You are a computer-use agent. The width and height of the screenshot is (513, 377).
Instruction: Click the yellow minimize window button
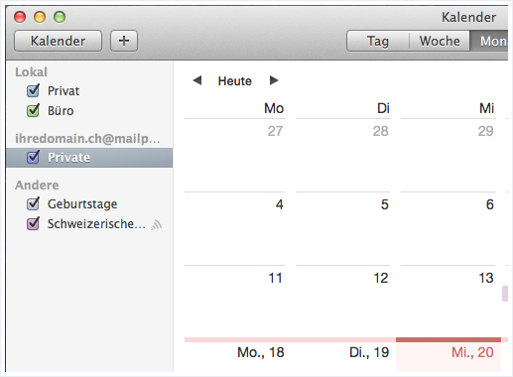pos(40,17)
